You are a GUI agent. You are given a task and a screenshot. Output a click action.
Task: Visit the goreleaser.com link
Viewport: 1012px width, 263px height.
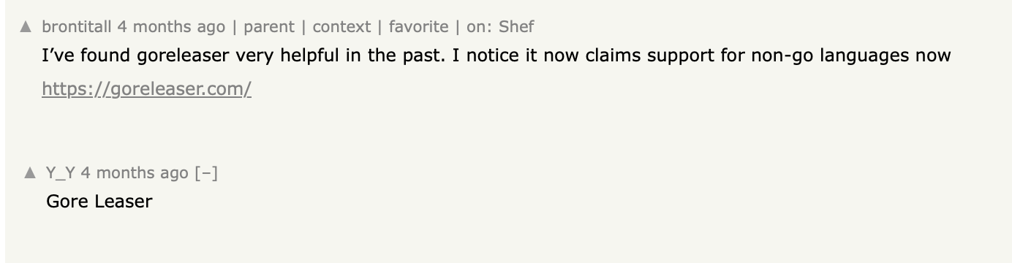(x=147, y=89)
